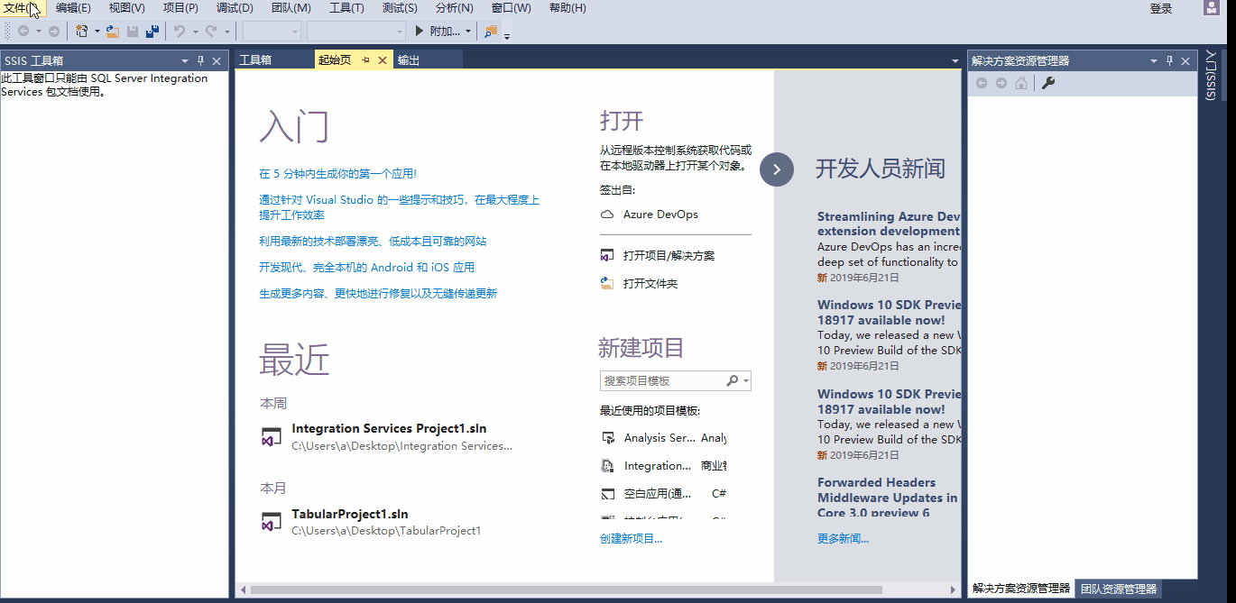The width and height of the screenshot is (1236, 603).
Task: Click the 附加 start (play) button
Action: [438, 32]
